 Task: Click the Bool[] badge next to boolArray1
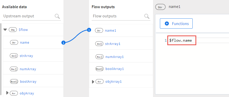(100, 69)
